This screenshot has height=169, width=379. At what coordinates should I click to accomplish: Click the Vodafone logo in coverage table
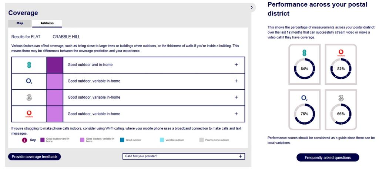pos(29,114)
